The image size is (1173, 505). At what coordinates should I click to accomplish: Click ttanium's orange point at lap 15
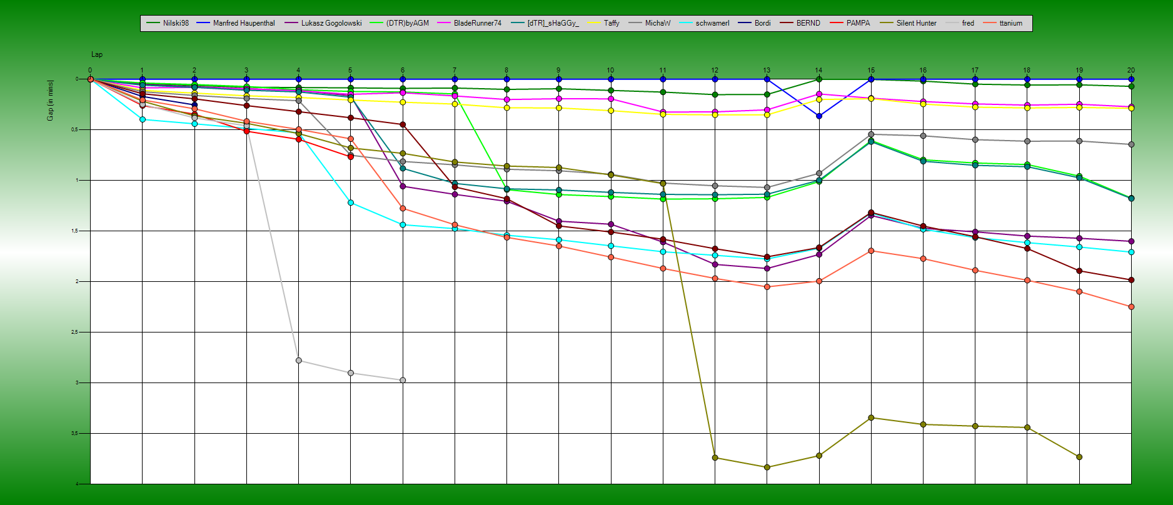[871, 251]
